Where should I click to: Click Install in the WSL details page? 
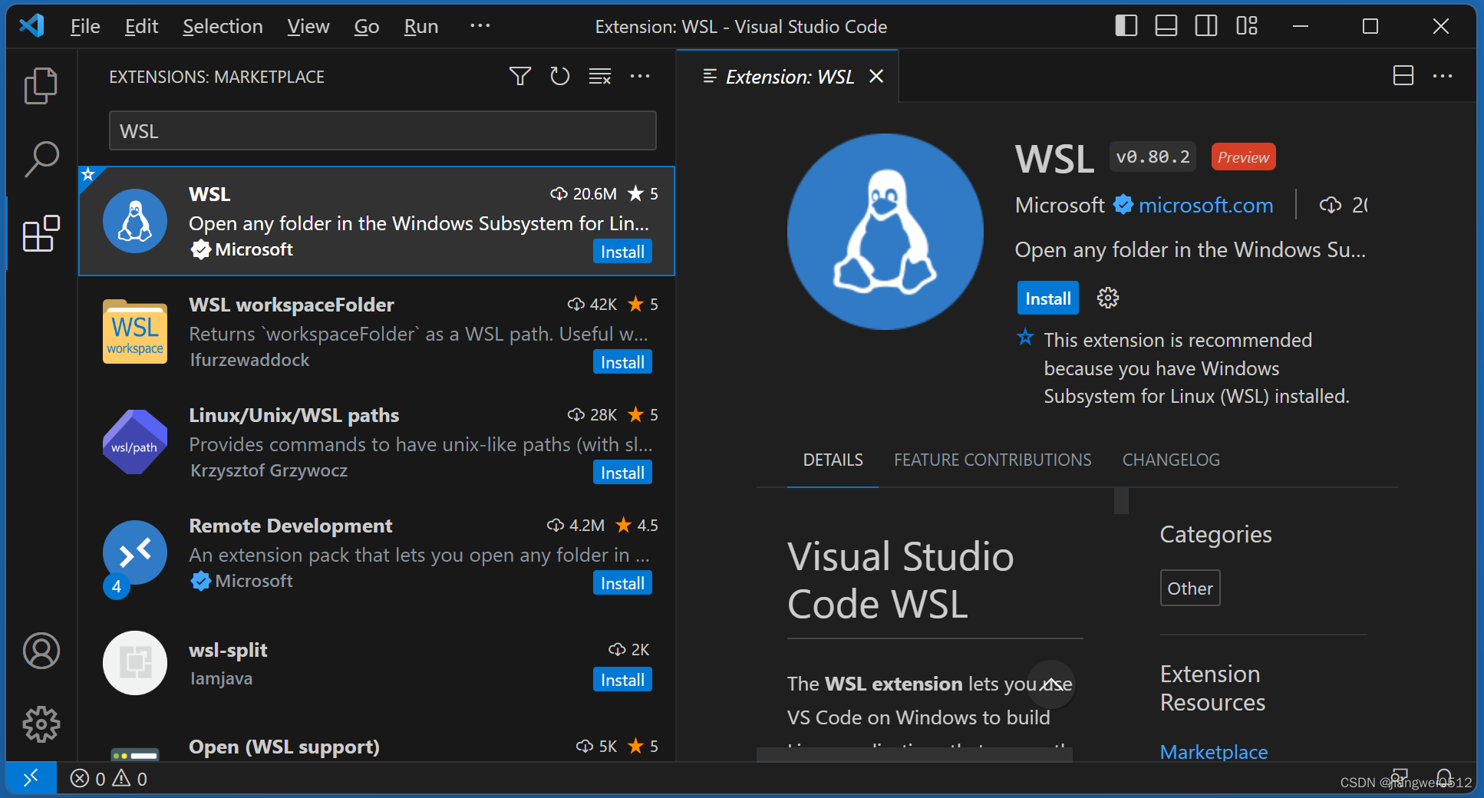click(1048, 298)
